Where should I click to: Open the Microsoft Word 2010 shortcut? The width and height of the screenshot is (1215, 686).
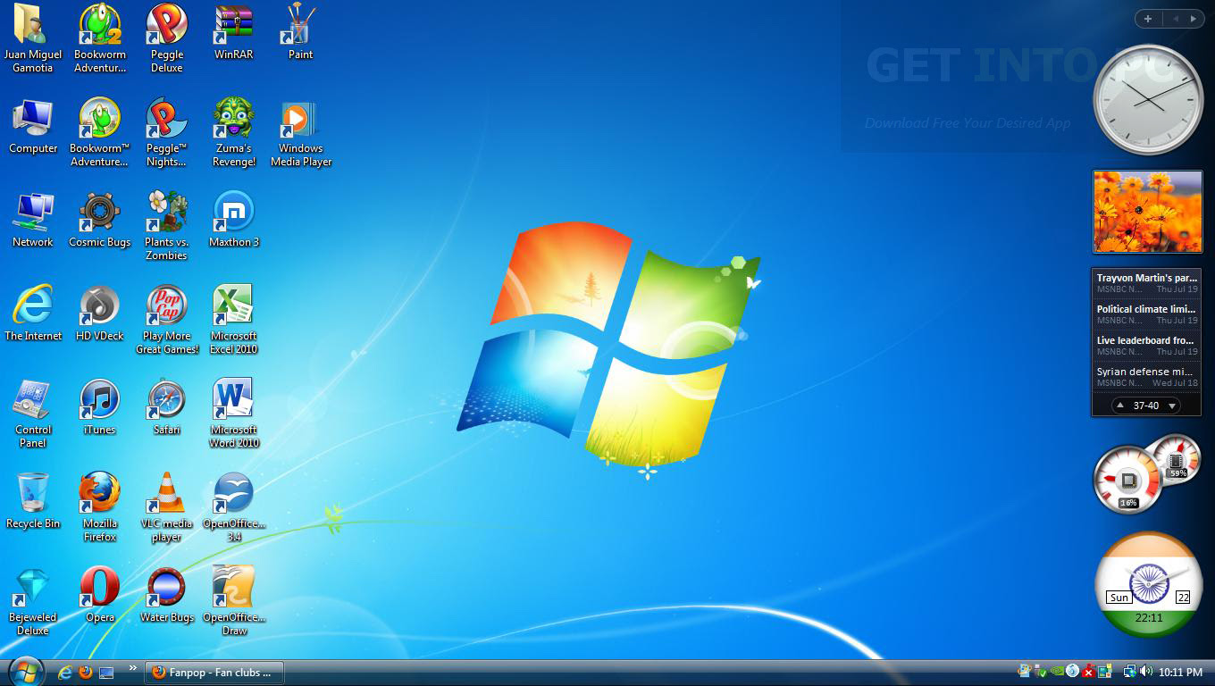pos(234,414)
